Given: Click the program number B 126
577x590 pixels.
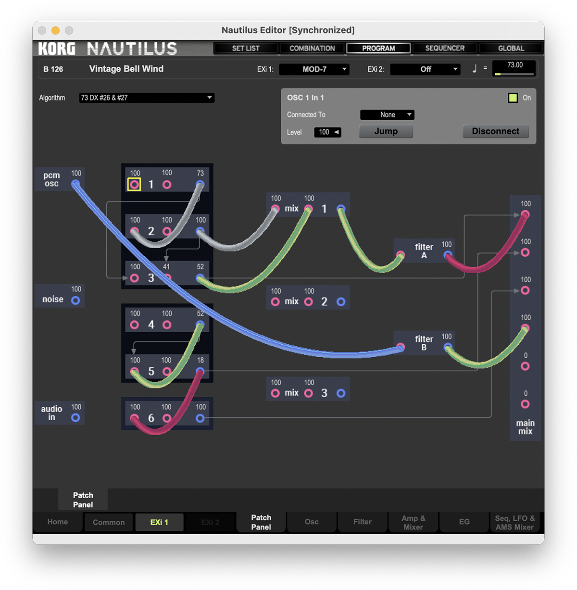Looking at the screenshot, I should click(x=53, y=69).
